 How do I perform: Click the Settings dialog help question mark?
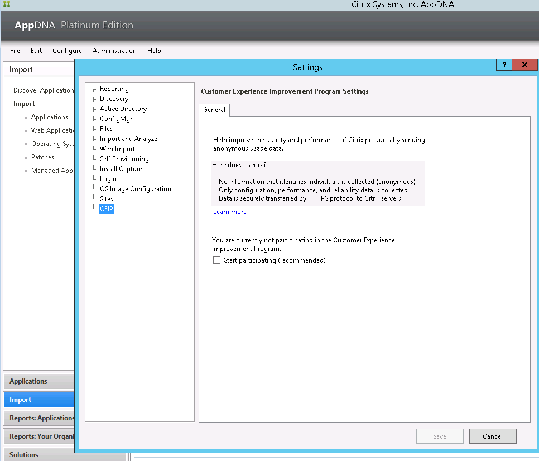pos(504,65)
